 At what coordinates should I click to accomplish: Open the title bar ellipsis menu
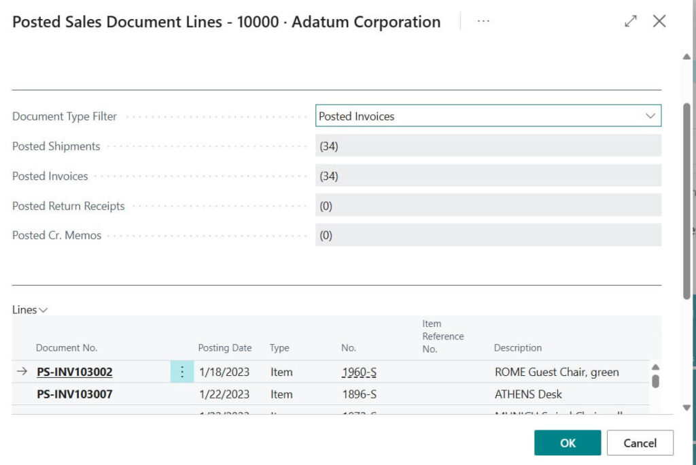coord(483,21)
